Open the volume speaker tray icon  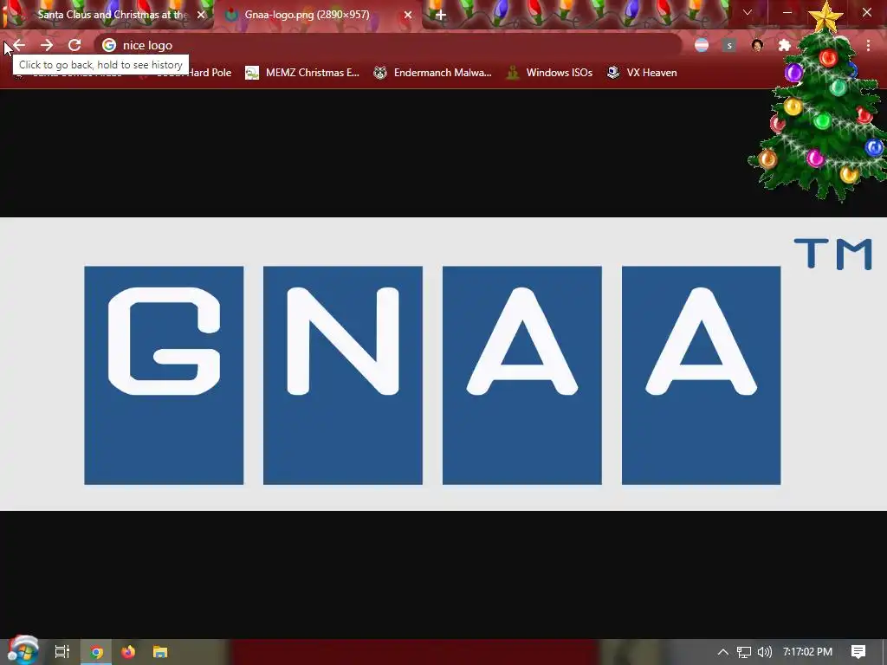764,652
